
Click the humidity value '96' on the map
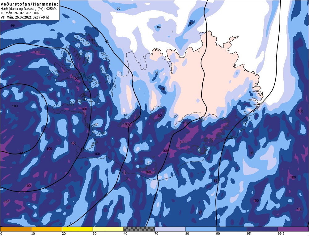click(x=163, y=89)
